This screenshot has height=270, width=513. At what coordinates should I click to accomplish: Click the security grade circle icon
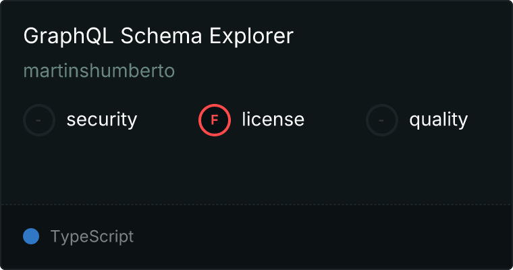click(x=39, y=120)
